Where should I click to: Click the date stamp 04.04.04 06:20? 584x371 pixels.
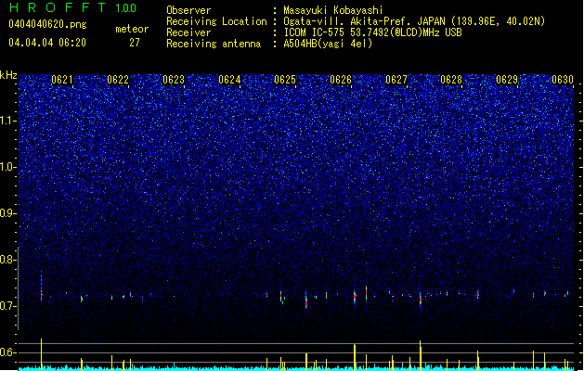coord(47,43)
